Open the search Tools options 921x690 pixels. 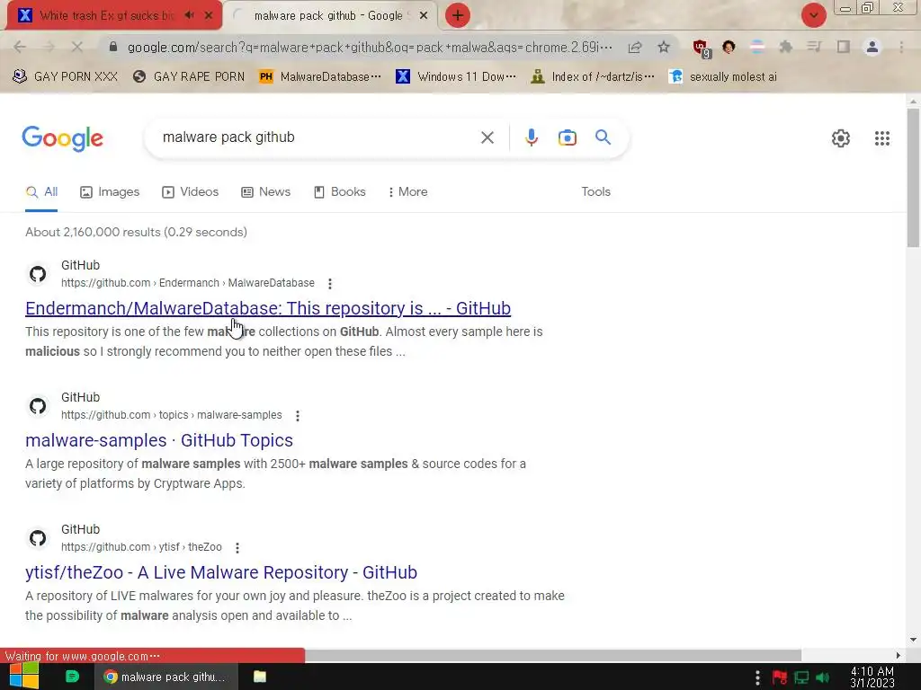click(x=595, y=192)
